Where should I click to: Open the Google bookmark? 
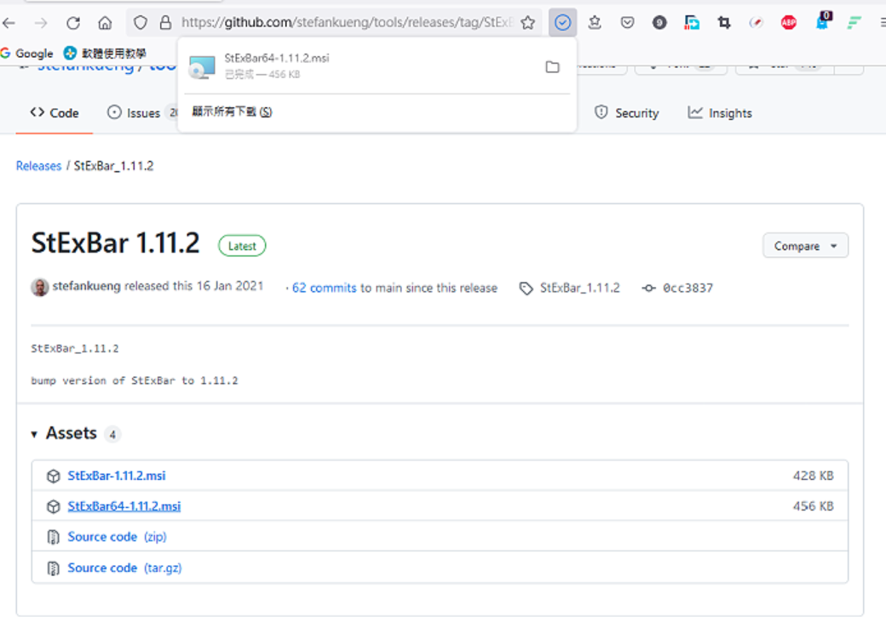pos(27,54)
